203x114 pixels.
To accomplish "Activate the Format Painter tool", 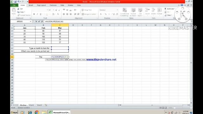I will (24, 15).
